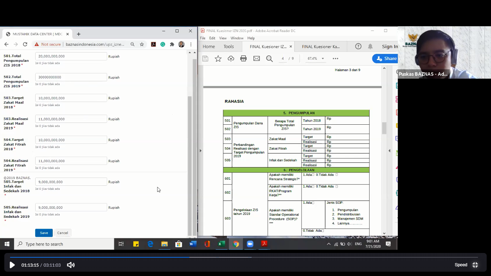The image size is (491, 276).
Task: Open the PDF find text magnifier
Action: coord(269,59)
